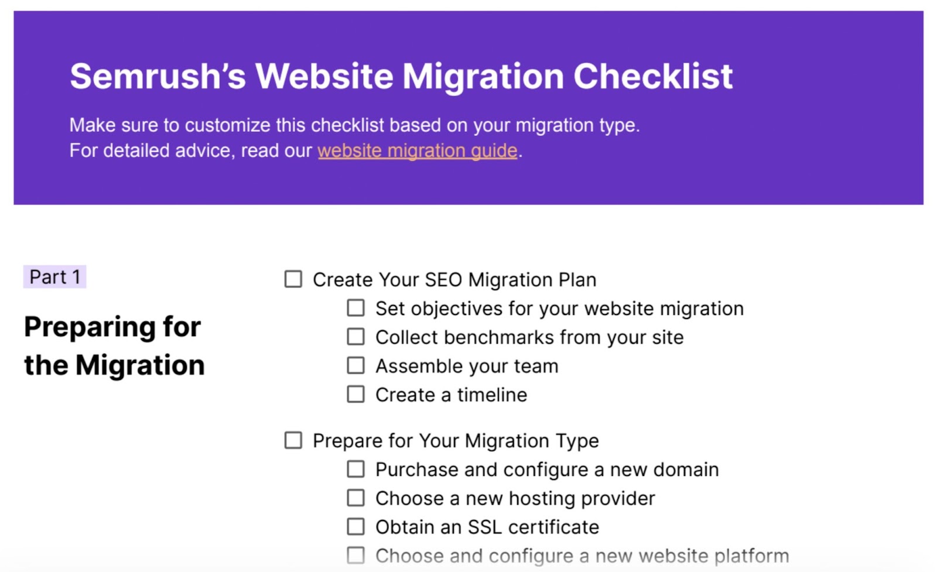Viewport: 937px width, 572px height.
Task: Click the Prepare for Your Migration Type text
Action: (x=456, y=441)
